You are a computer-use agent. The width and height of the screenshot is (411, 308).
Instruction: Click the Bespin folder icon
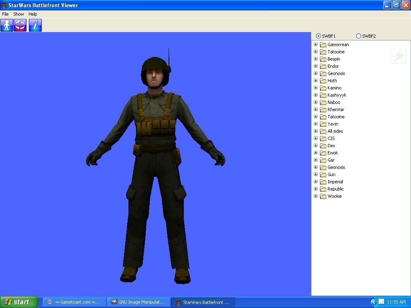(323, 59)
